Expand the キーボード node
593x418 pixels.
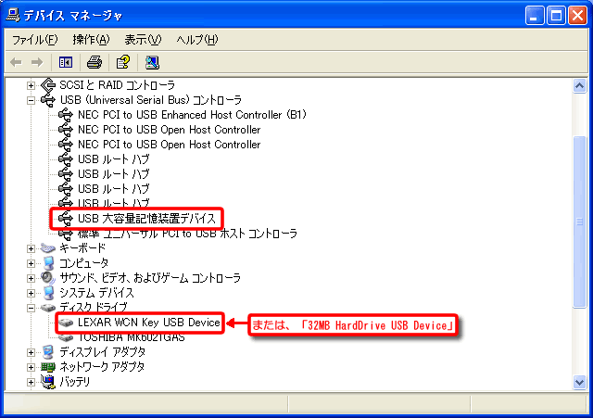tap(32, 248)
